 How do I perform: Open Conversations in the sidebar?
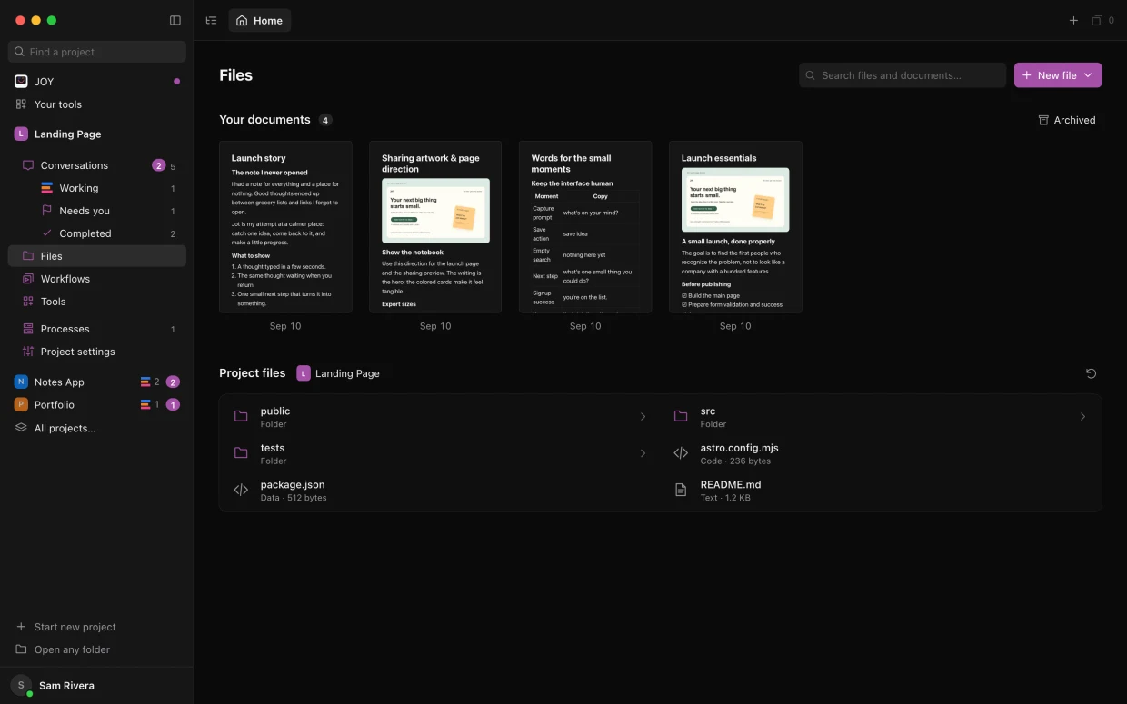point(97,165)
